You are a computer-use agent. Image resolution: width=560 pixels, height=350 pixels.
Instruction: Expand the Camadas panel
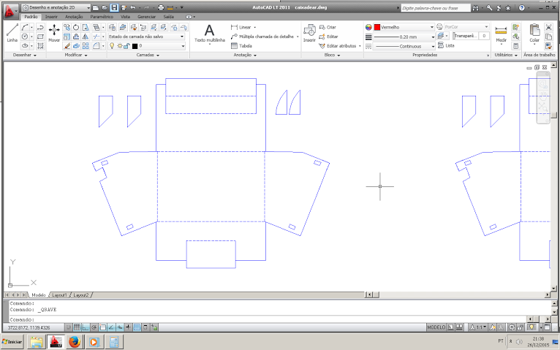click(x=148, y=55)
